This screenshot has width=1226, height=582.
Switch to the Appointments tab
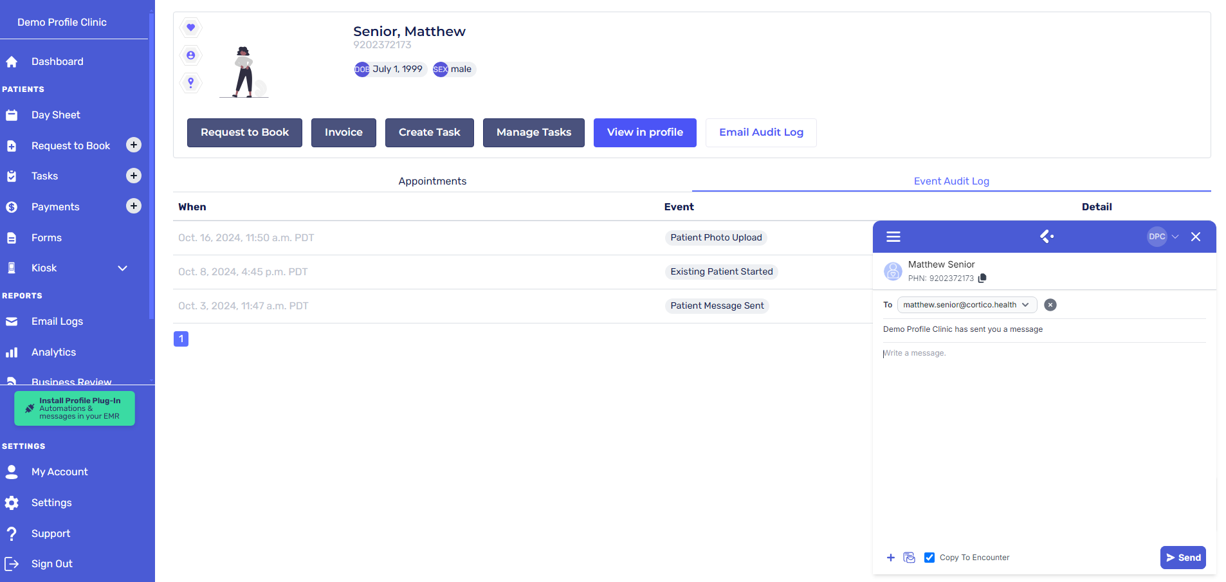tap(432, 181)
